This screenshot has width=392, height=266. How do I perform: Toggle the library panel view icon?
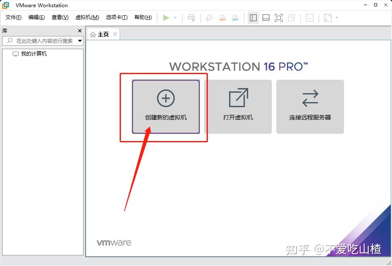coord(253,18)
